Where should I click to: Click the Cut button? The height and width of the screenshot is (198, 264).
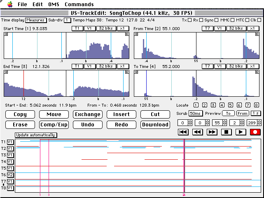[x=155, y=114]
